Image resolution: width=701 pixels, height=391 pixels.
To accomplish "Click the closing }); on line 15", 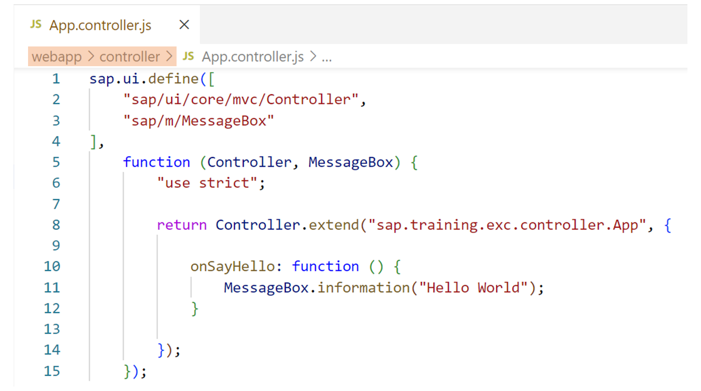I will 135,371.
